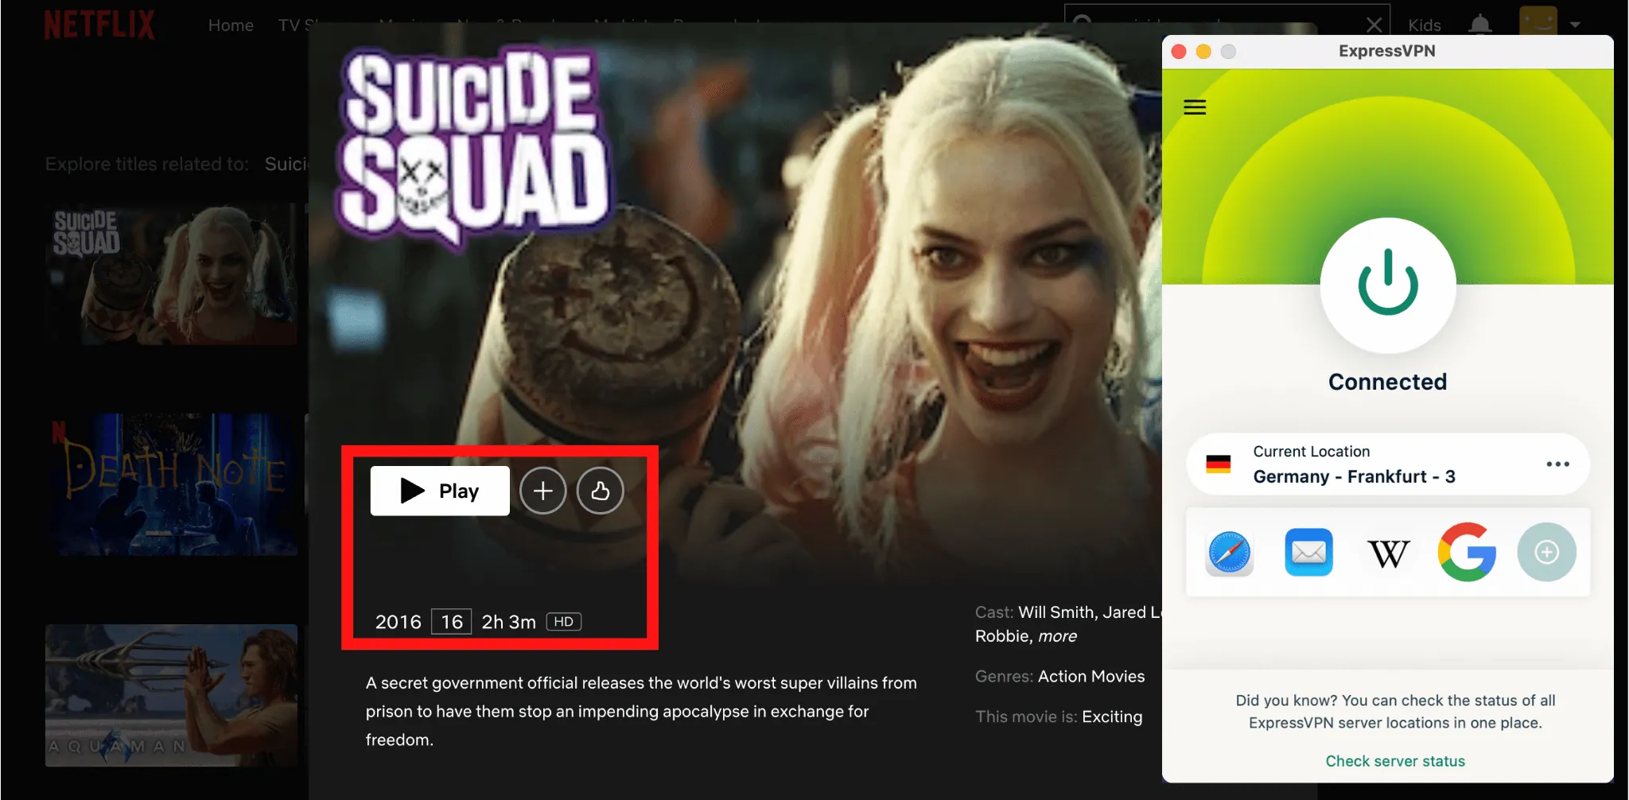Viewport: 1629px width, 800px height.
Task: Open Mail shortcut in ExpressVPN
Action: pos(1308,552)
